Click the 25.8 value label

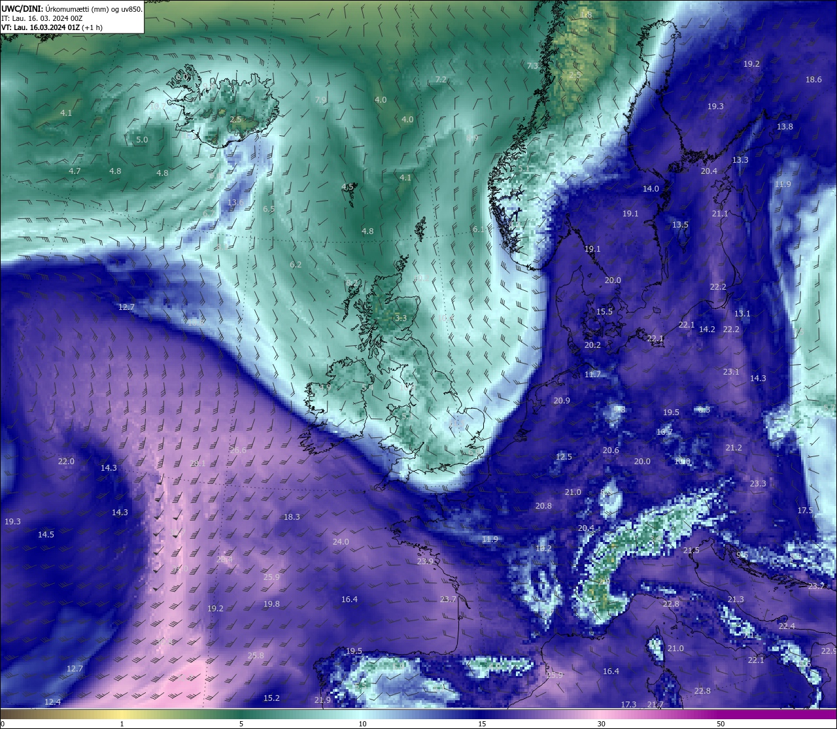pos(256,656)
